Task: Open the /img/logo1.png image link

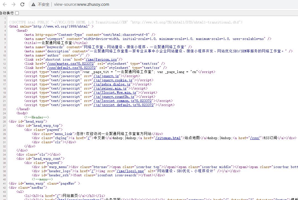Action: click(130, 171)
